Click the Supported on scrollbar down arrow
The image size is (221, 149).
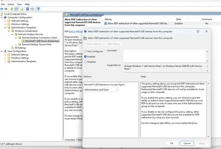(x=207, y=71)
